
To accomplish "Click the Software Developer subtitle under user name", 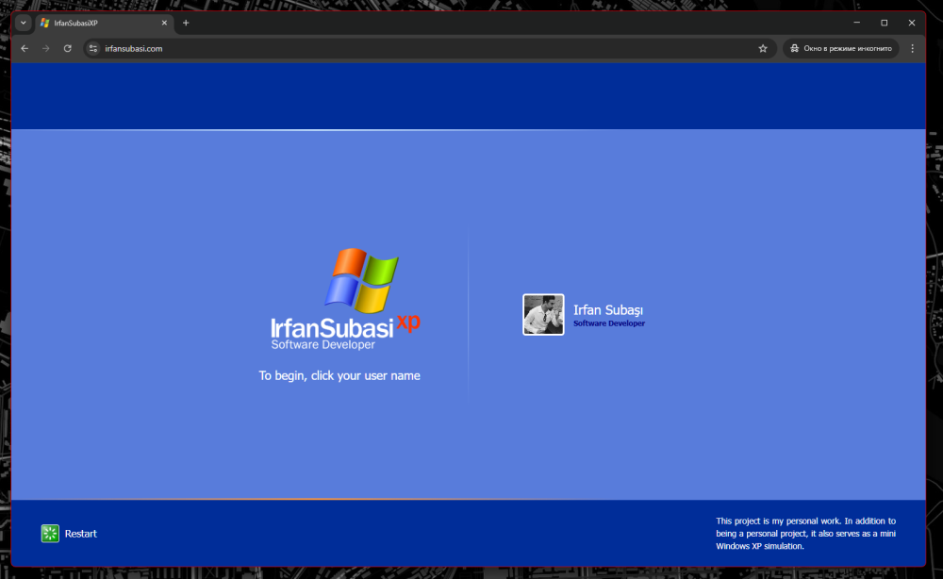I will 608,323.
